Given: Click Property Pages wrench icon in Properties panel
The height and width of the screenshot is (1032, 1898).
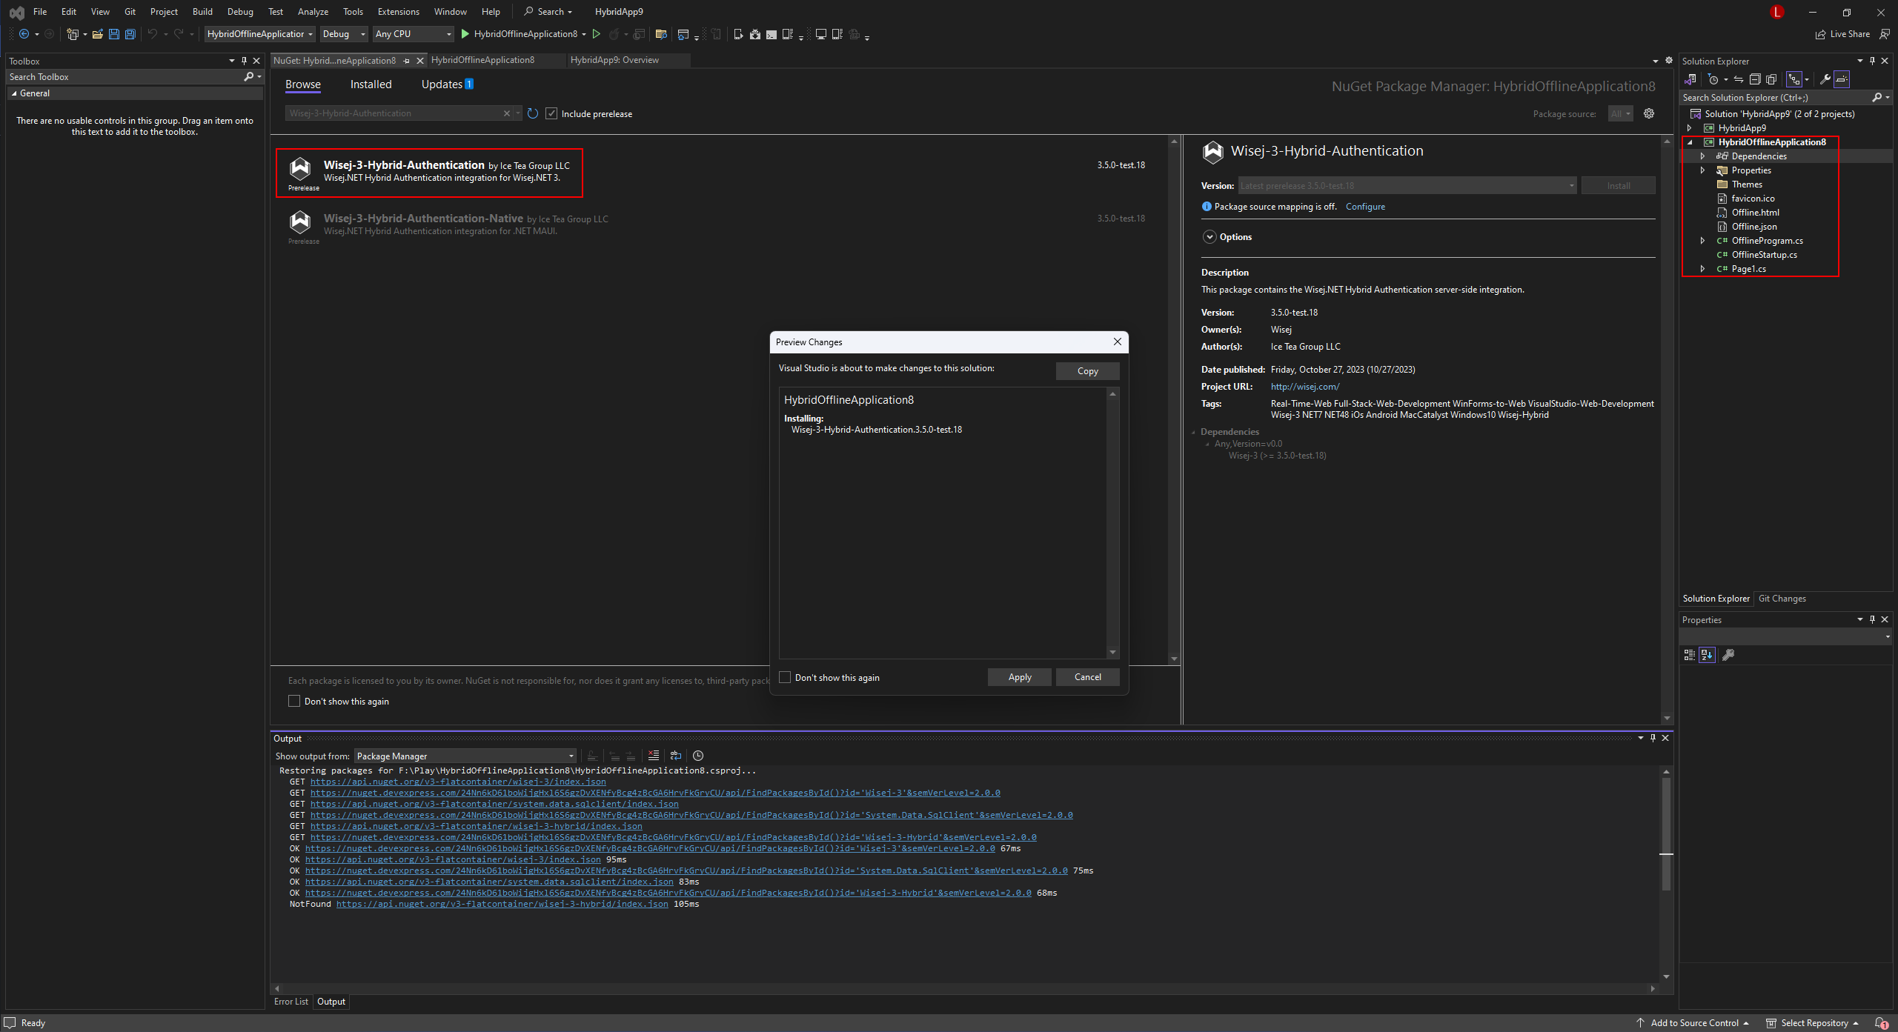Looking at the screenshot, I should [x=1728, y=655].
